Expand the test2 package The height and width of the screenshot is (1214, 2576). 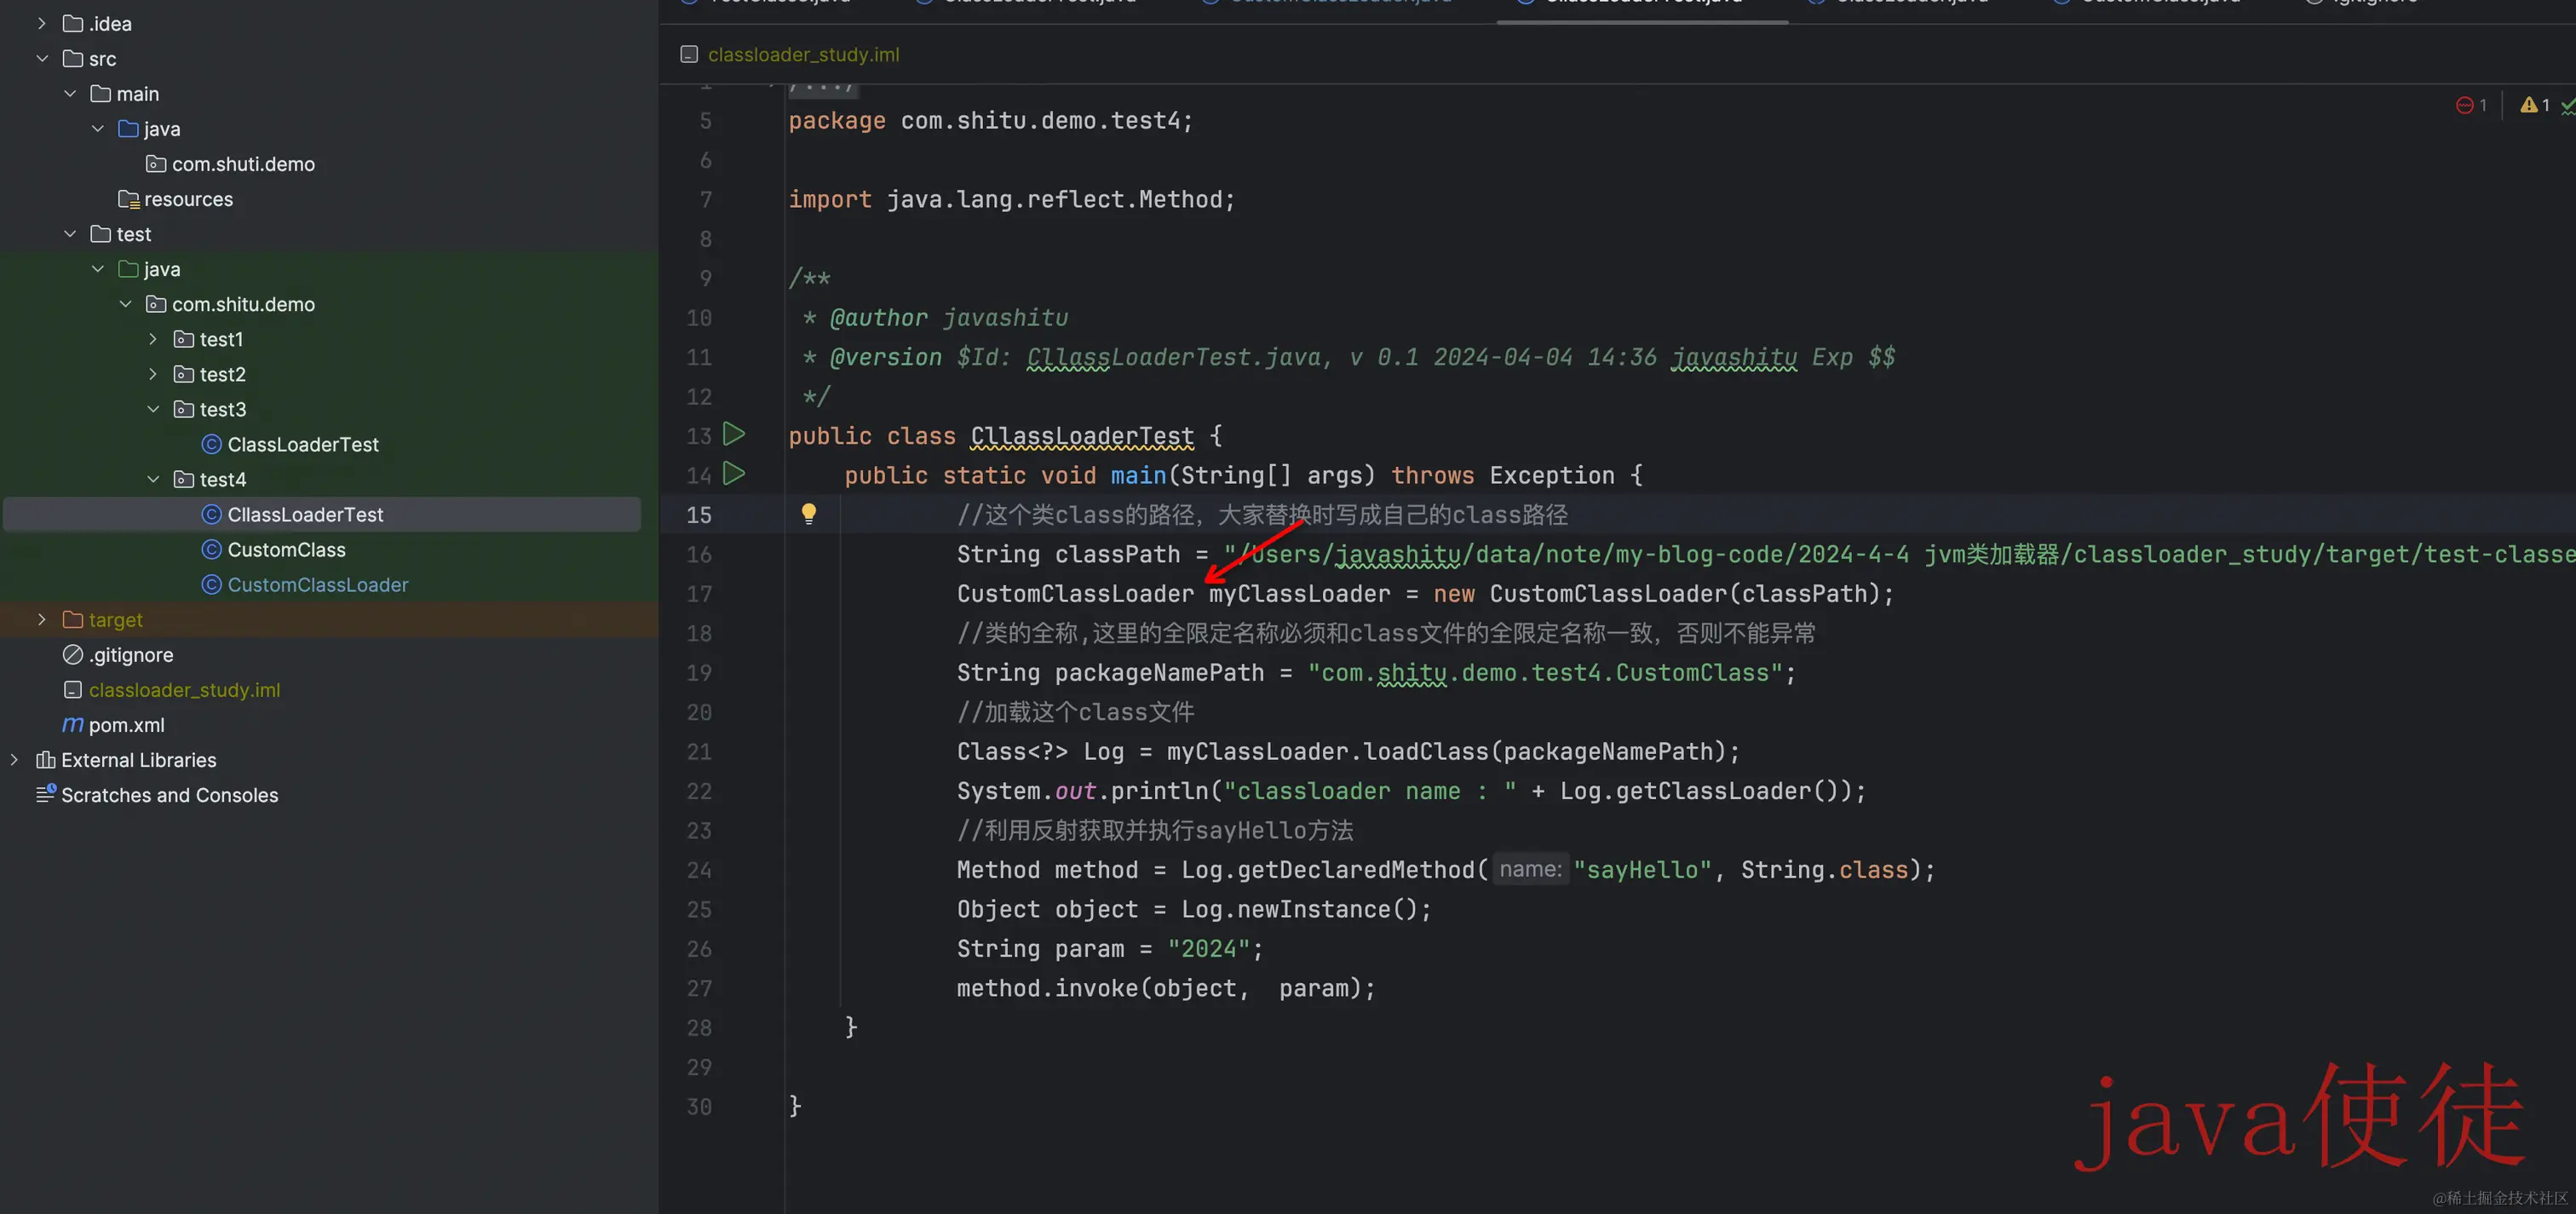coord(153,374)
